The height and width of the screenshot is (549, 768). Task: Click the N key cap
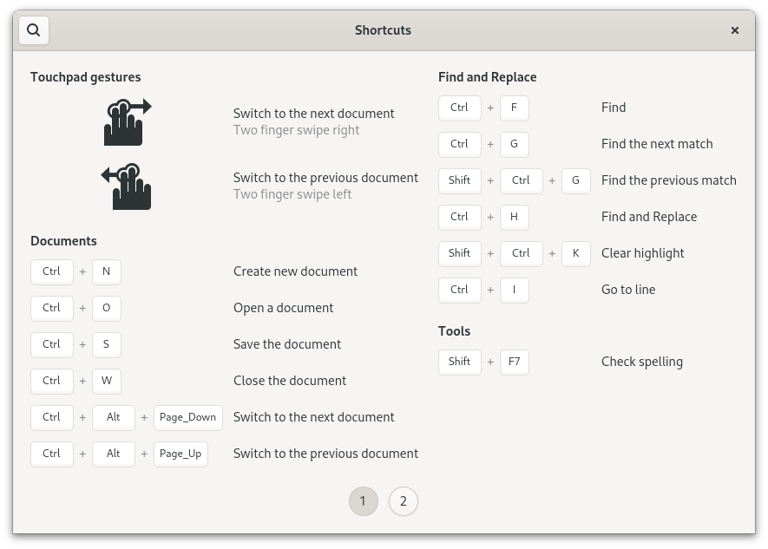coord(106,271)
